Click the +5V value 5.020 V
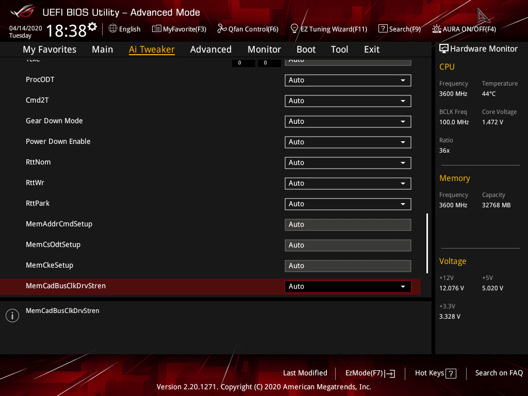Screen dimensions: 528x396 (492, 288)
